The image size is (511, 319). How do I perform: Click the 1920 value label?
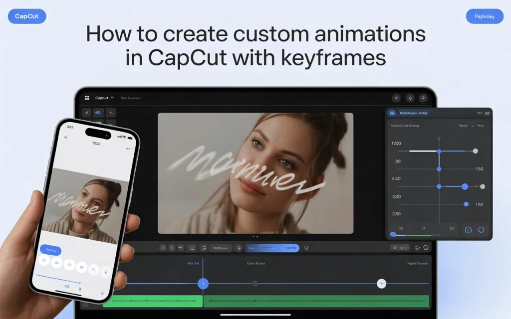(x=396, y=143)
